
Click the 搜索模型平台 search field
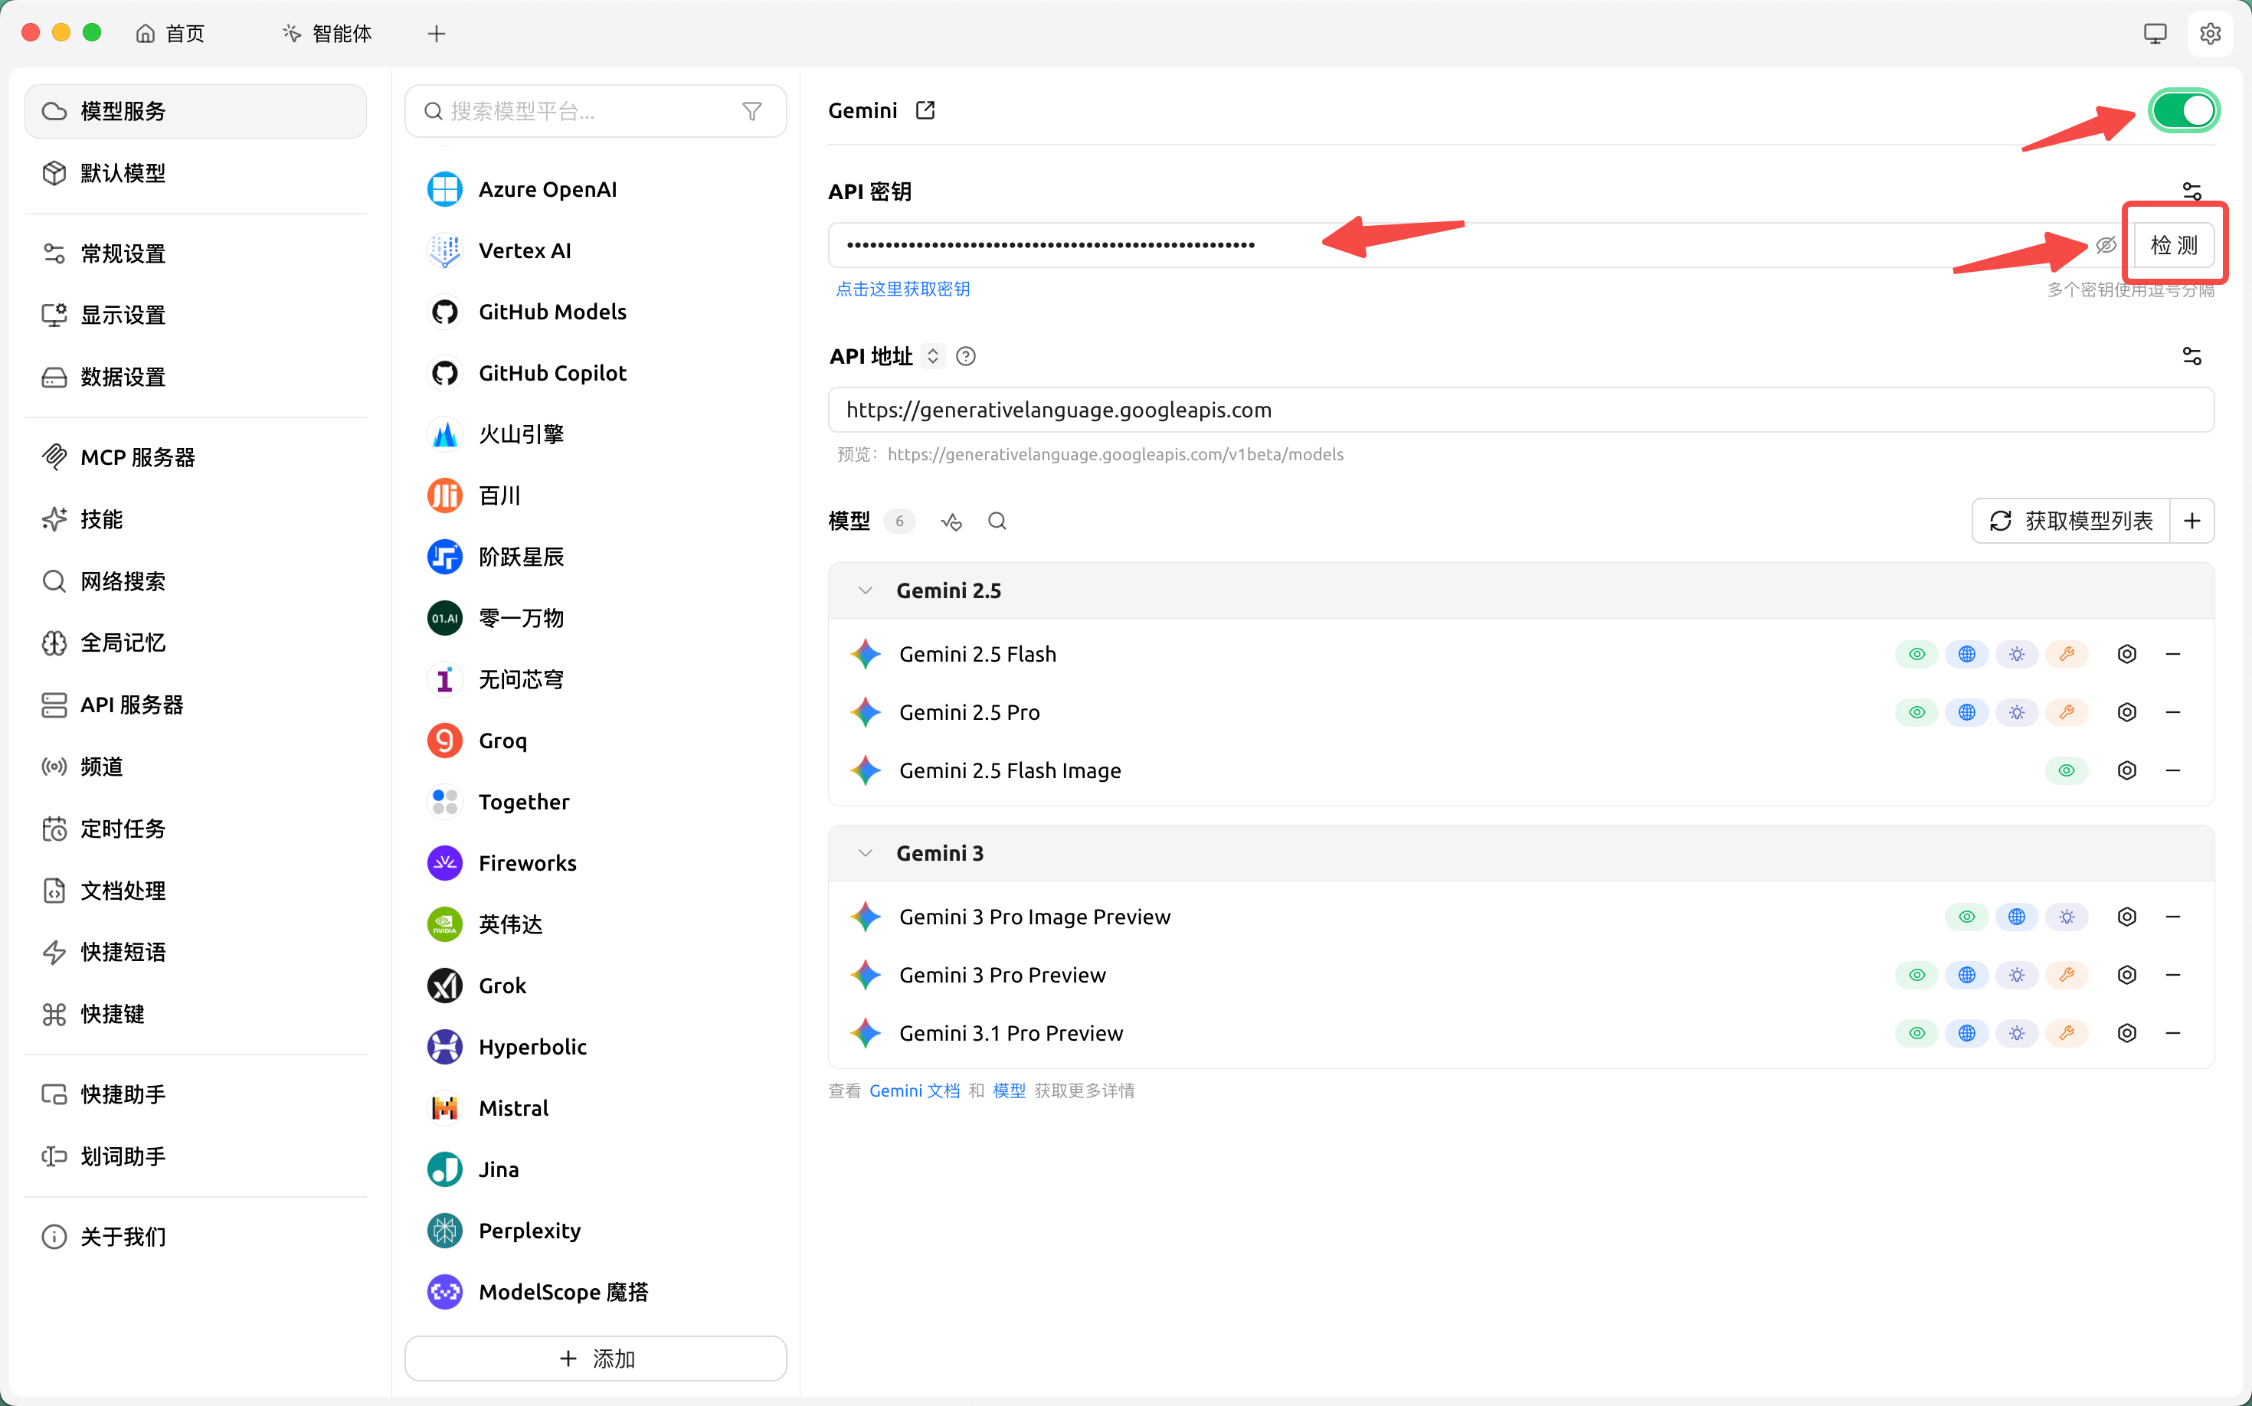(x=595, y=112)
